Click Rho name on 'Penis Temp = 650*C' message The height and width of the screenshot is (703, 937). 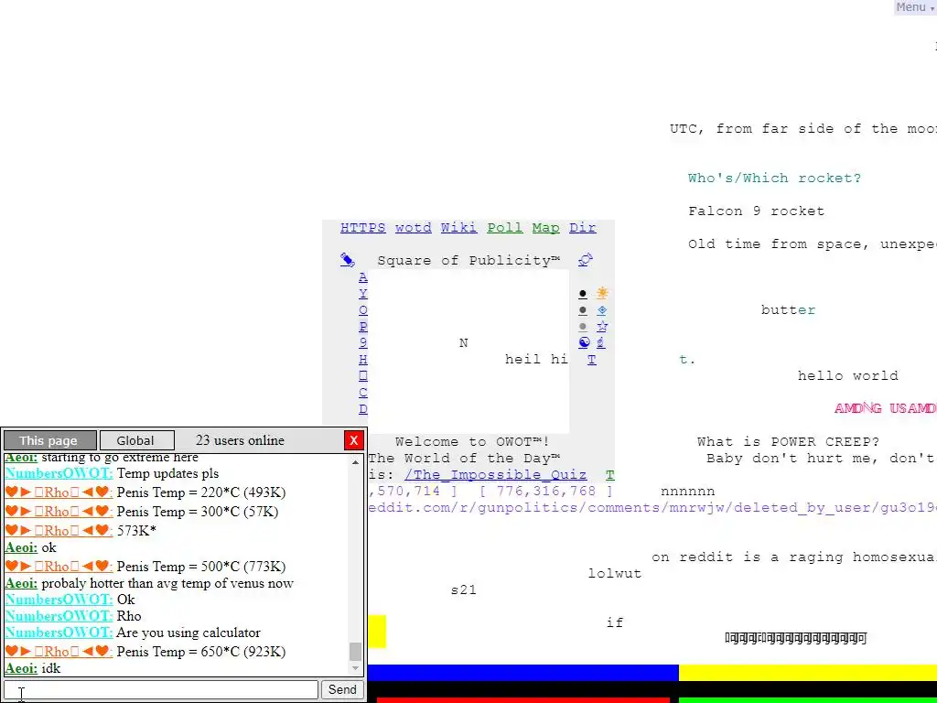[59, 651]
